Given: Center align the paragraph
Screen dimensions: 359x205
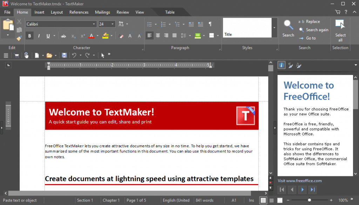Looking at the screenshot, I should coord(158,35).
